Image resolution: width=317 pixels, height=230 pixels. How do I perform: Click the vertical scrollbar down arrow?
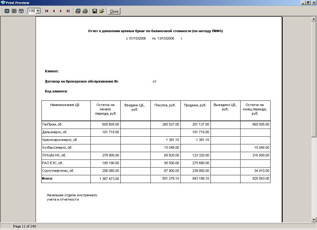[x=314, y=220]
